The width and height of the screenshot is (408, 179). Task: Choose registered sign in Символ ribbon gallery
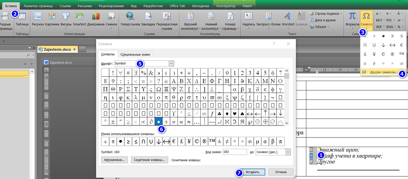pos(392,54)
